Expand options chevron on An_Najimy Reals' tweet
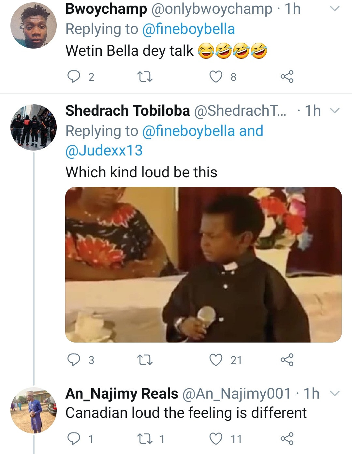The height and width of the screenshot is (454, 352). tap(335, 393)
